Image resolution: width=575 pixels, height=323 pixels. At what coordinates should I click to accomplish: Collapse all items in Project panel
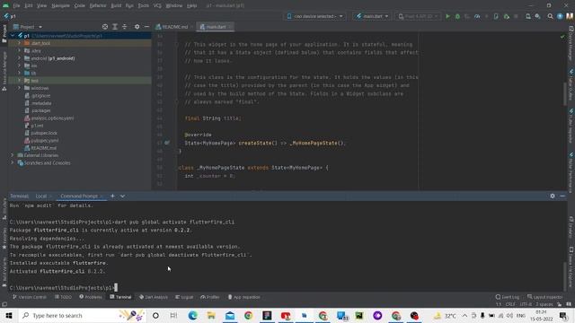click(x=124, y=27)
